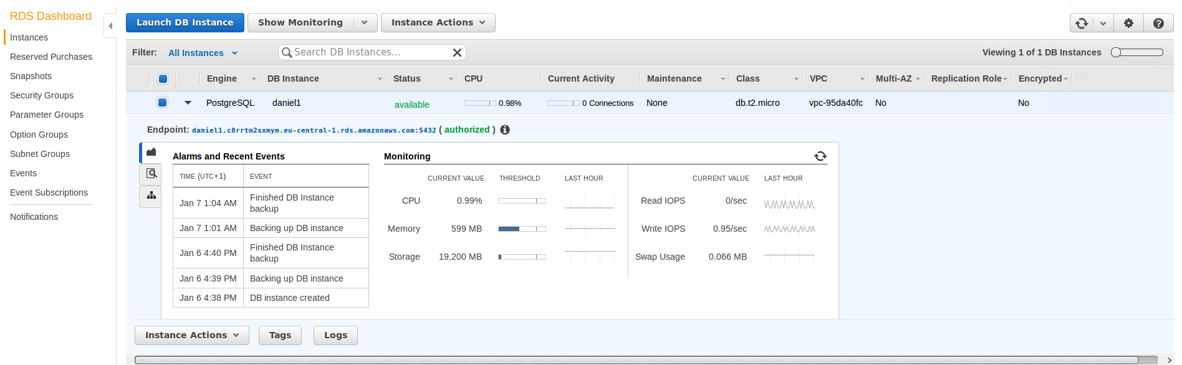The image size is (1182, 365).
Task: Open Events in sidebar
Action: (x=23, y=173)
